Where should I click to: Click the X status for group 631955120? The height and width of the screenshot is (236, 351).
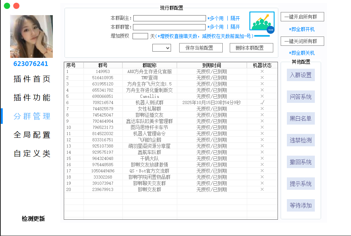click(262, 84)
